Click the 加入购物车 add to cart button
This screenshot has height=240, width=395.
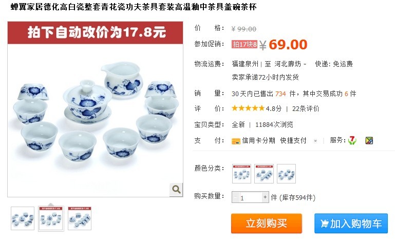(351, 224)
